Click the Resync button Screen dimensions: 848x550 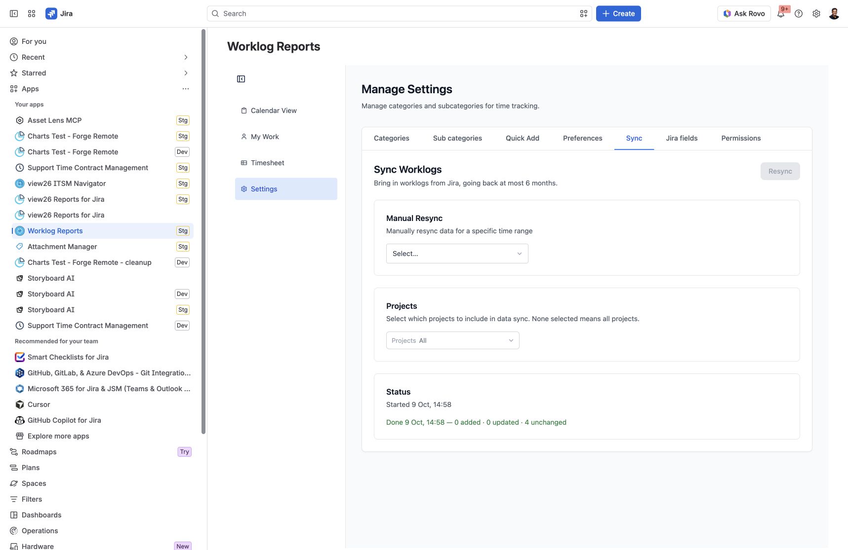point(780,171)
